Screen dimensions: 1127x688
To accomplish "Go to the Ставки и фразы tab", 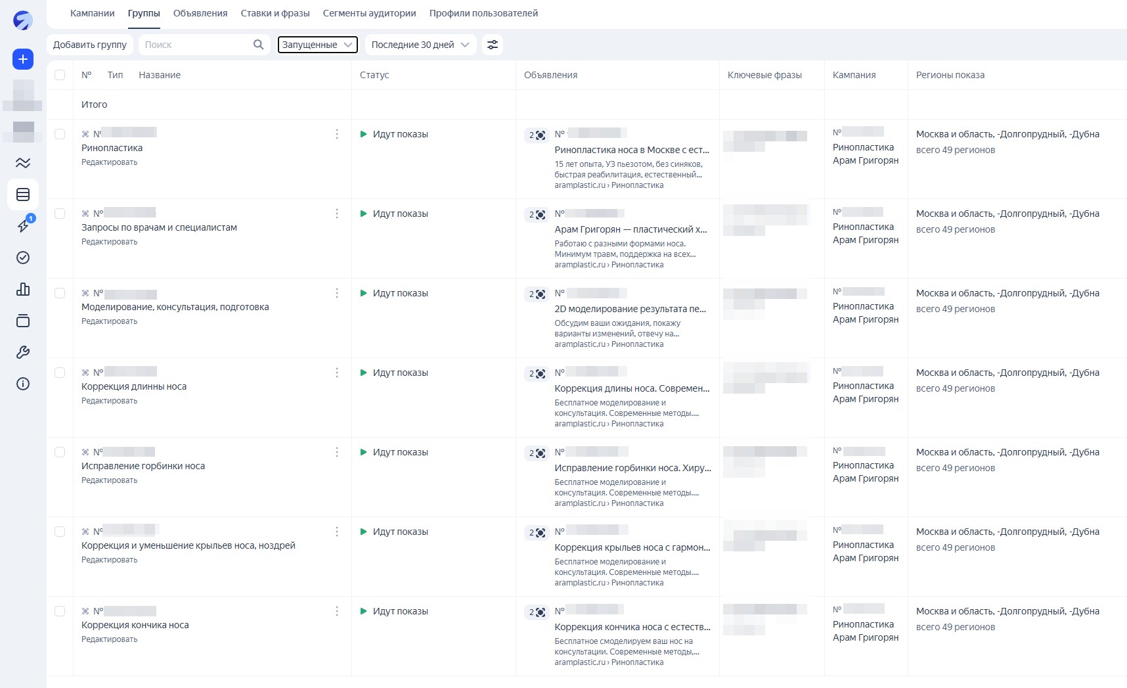I will [275, 13].
